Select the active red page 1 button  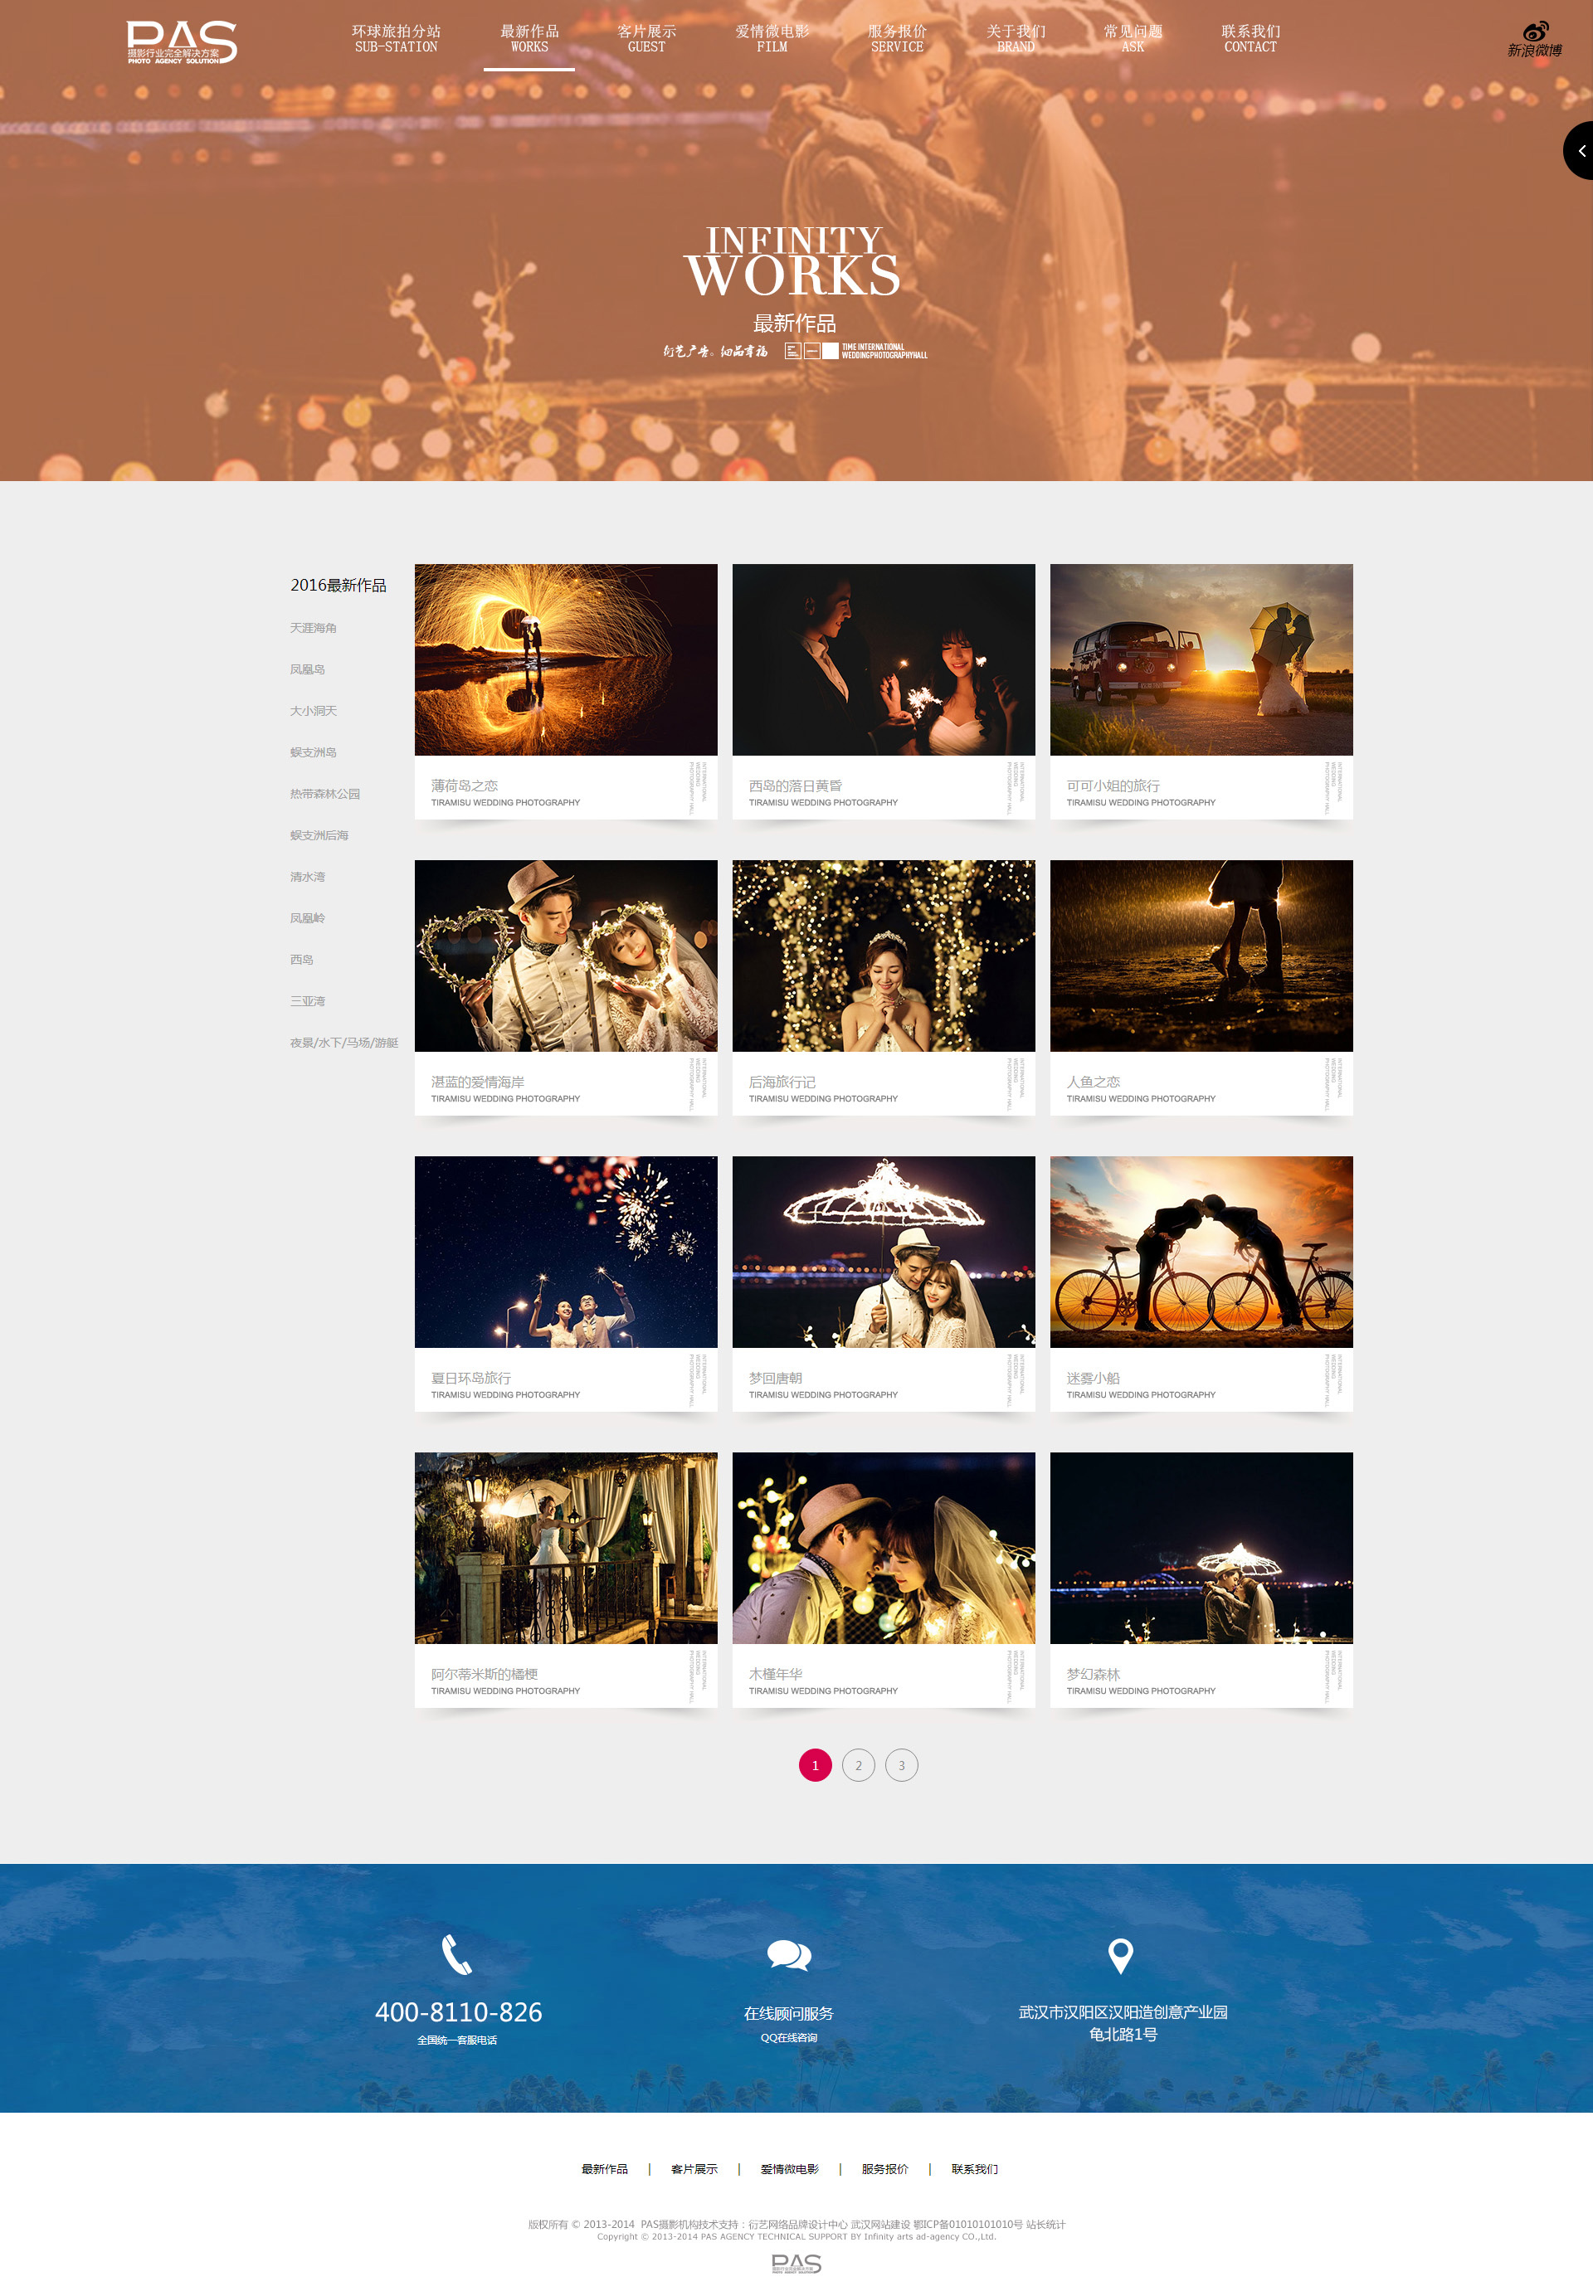815,1764
